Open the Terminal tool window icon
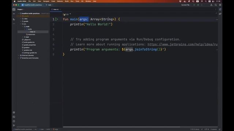 point(14,117)
